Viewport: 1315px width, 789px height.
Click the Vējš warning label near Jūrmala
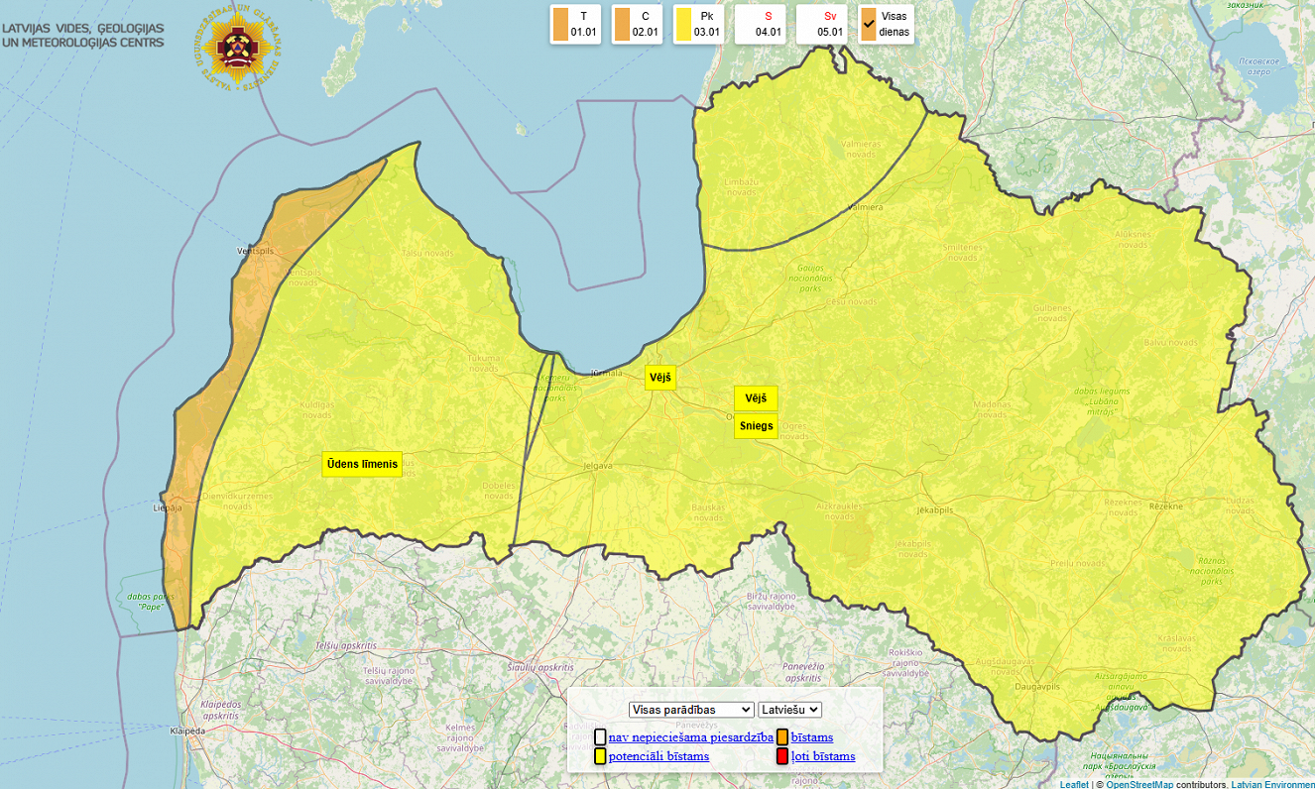click(660, 377)
